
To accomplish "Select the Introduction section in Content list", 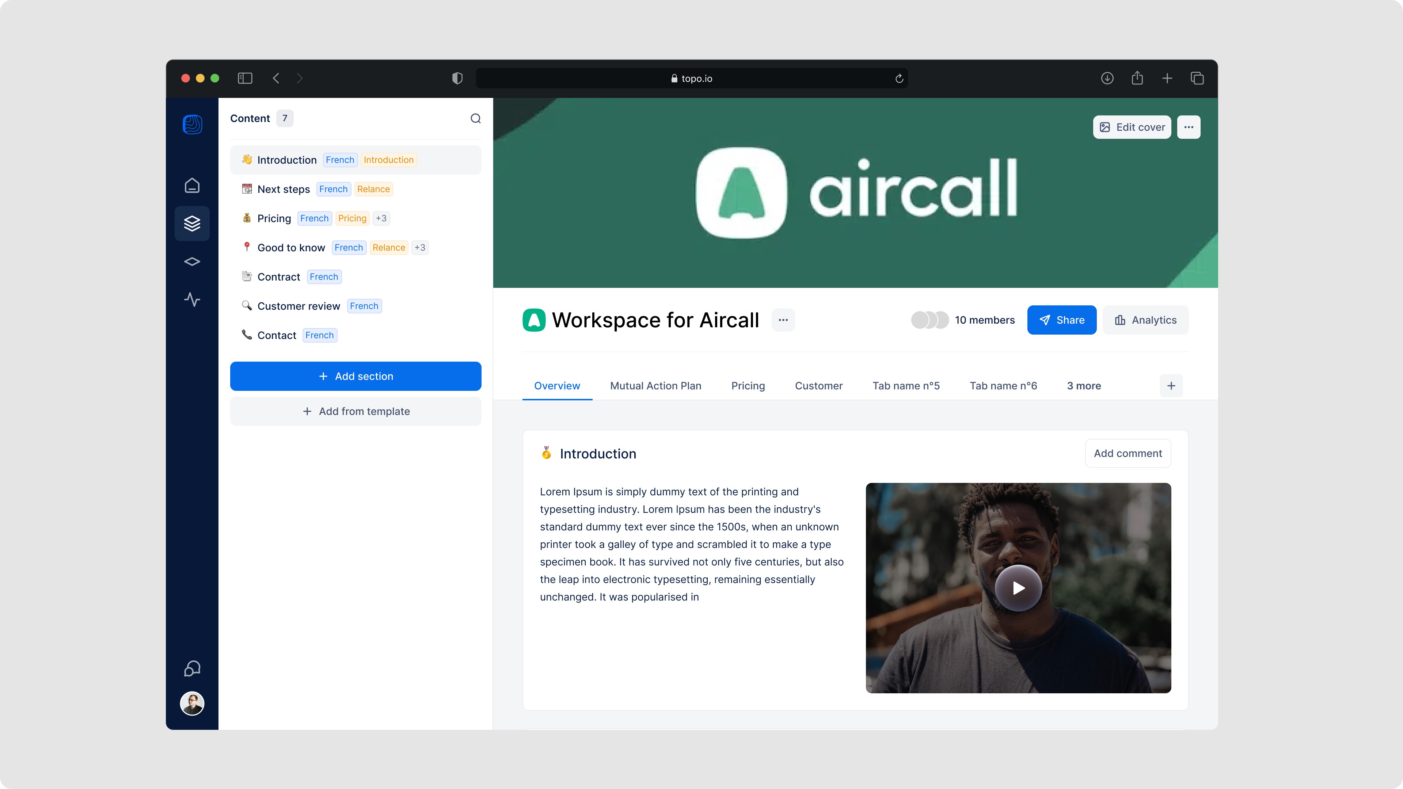I will click(x=355, y=160).
